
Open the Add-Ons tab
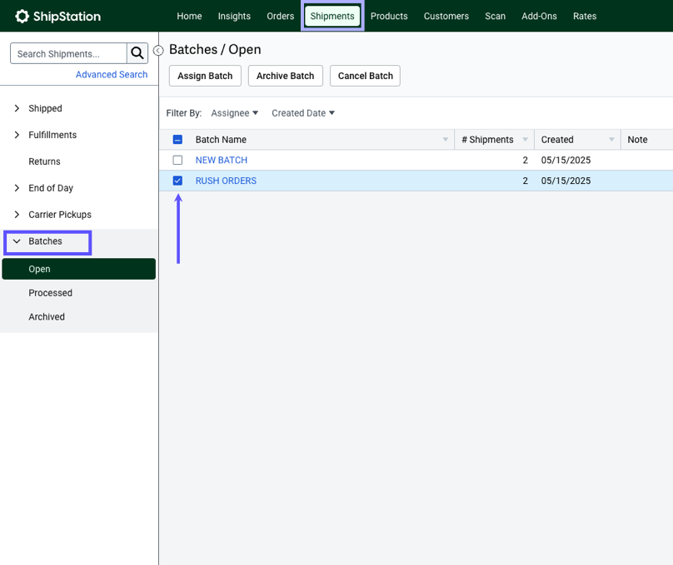(x=539, y=16)
